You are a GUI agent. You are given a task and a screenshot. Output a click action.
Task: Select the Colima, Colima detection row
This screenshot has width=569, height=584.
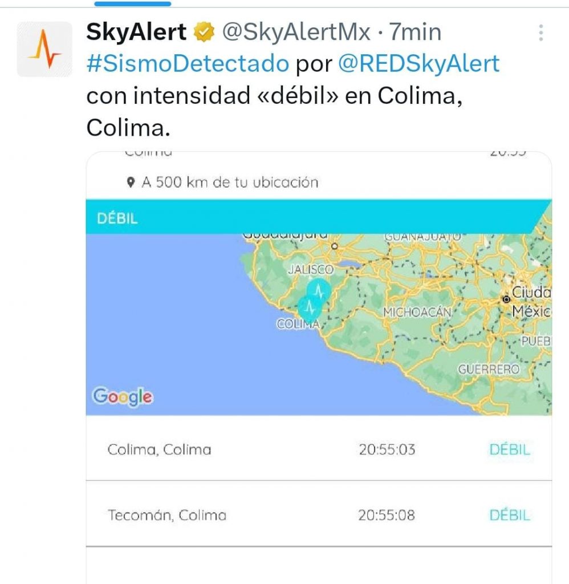tap(318, 449)
